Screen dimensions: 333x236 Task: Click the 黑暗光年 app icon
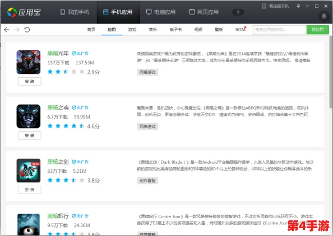[x=29, y=62]
